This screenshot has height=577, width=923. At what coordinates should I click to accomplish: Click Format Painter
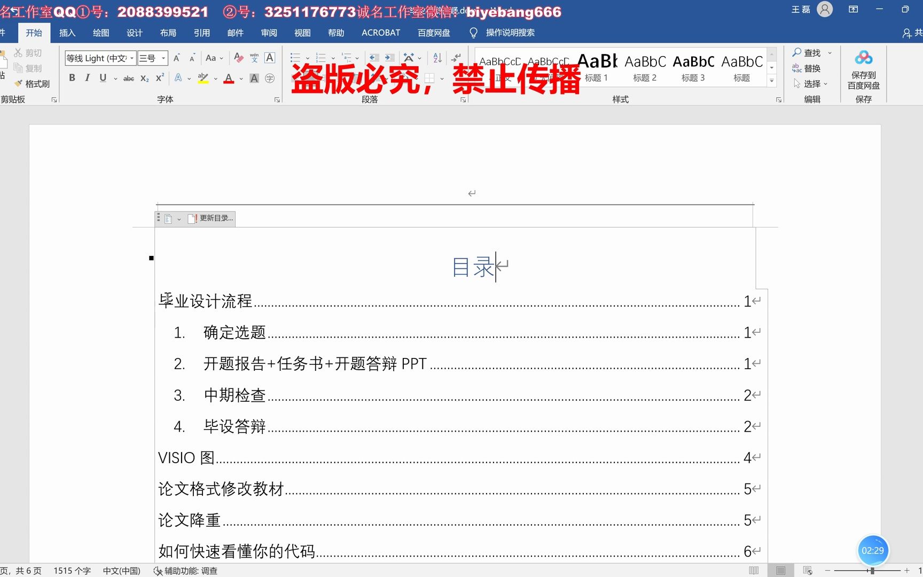click(32, 84)
